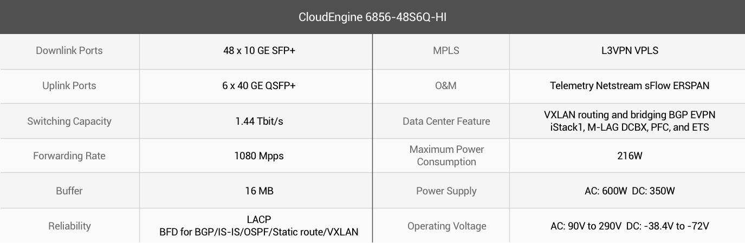Select the Buffer label cell

pyautogui.click(x=69, y=191)
